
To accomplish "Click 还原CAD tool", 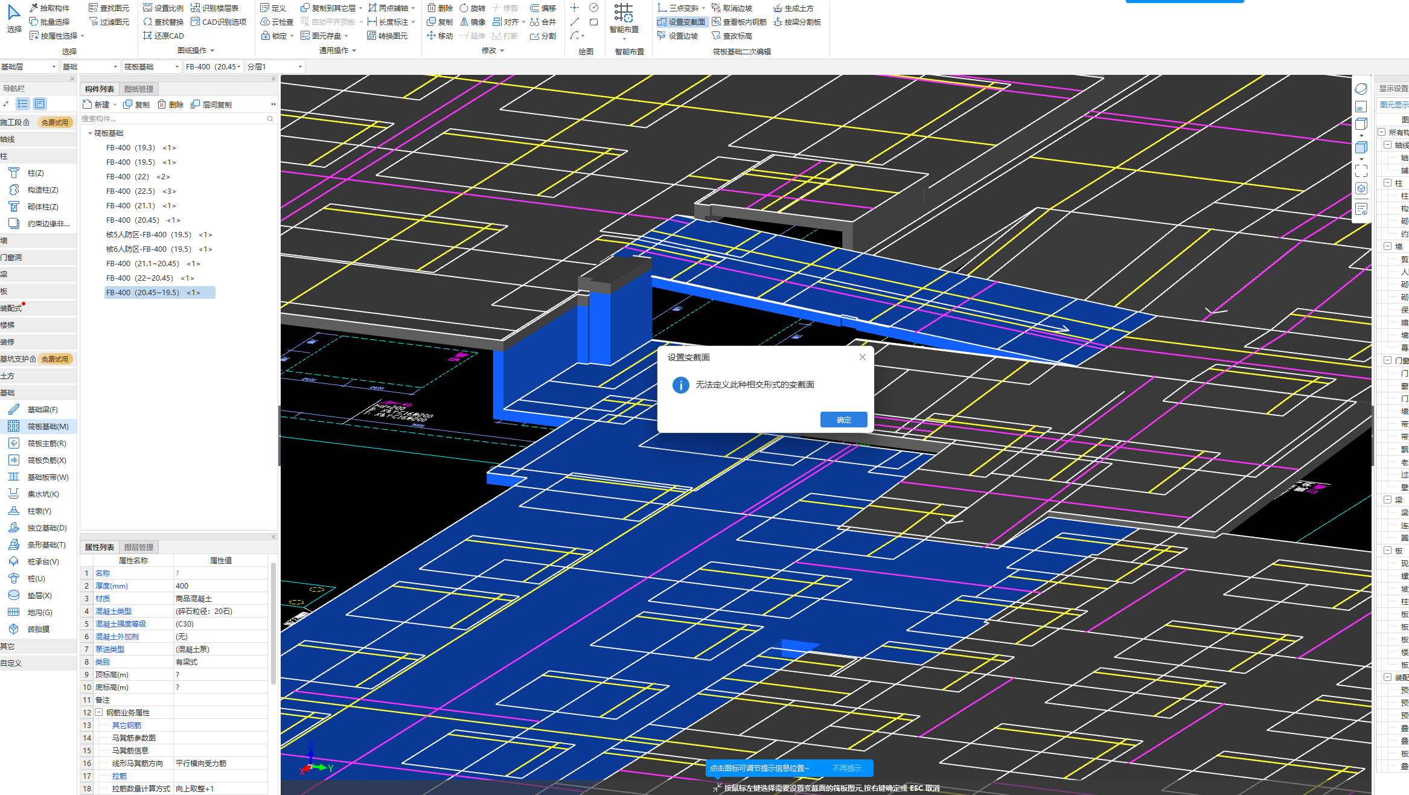I will [163, 36].
